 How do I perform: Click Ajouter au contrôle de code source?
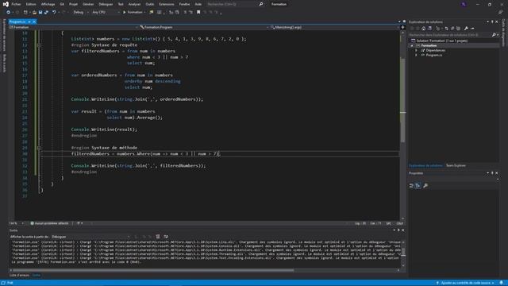point(466,283)
